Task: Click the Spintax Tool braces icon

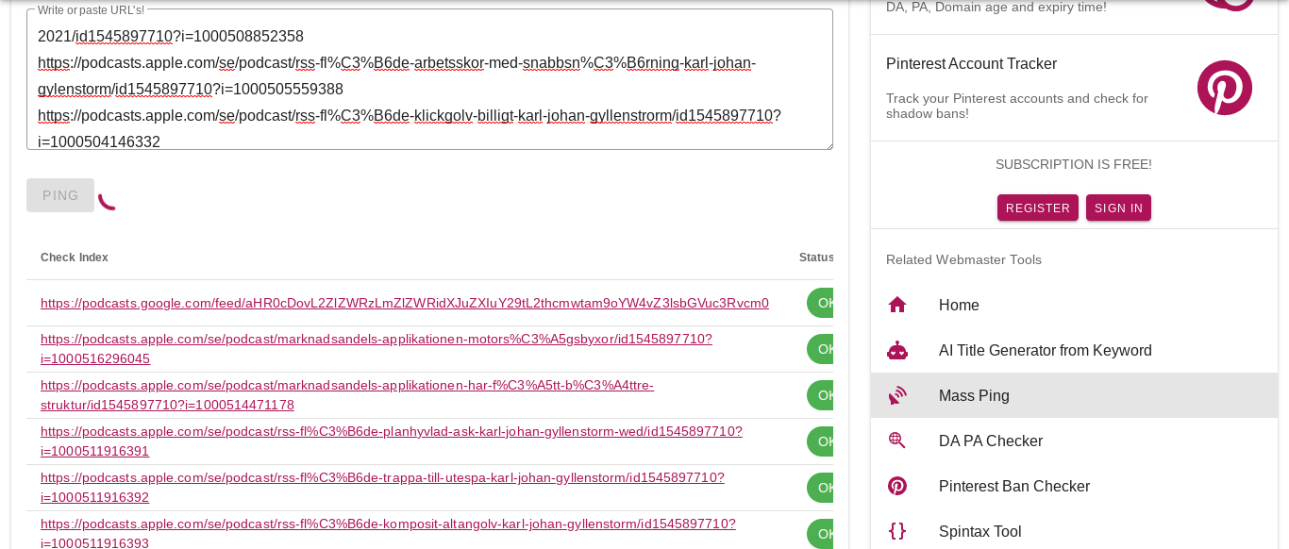Action: click(897, 531)
